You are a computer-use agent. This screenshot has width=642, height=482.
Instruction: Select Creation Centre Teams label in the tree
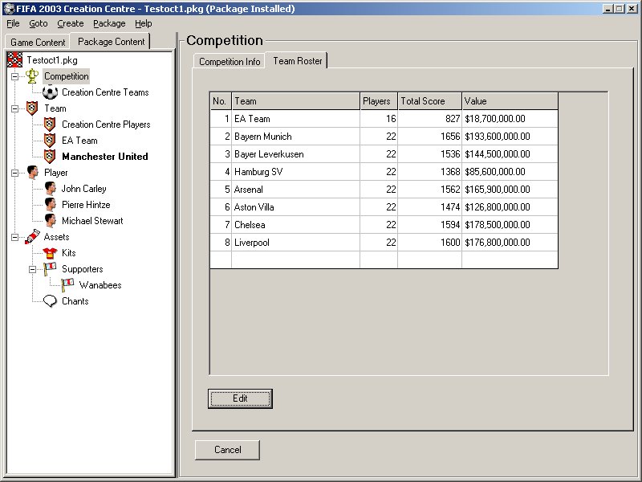(x=105, y=92)
